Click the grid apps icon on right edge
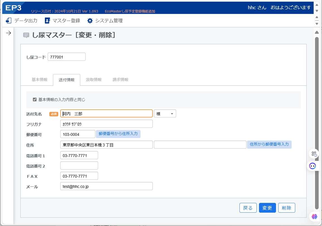This screenshot has height=226, width=322. click(x=314, y=154)
